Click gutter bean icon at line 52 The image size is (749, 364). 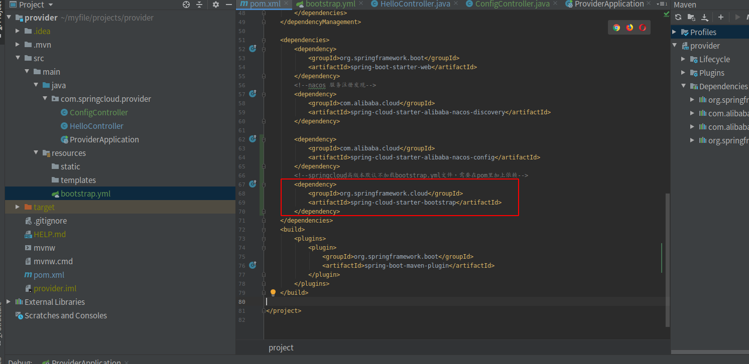(x=253, y=49)
